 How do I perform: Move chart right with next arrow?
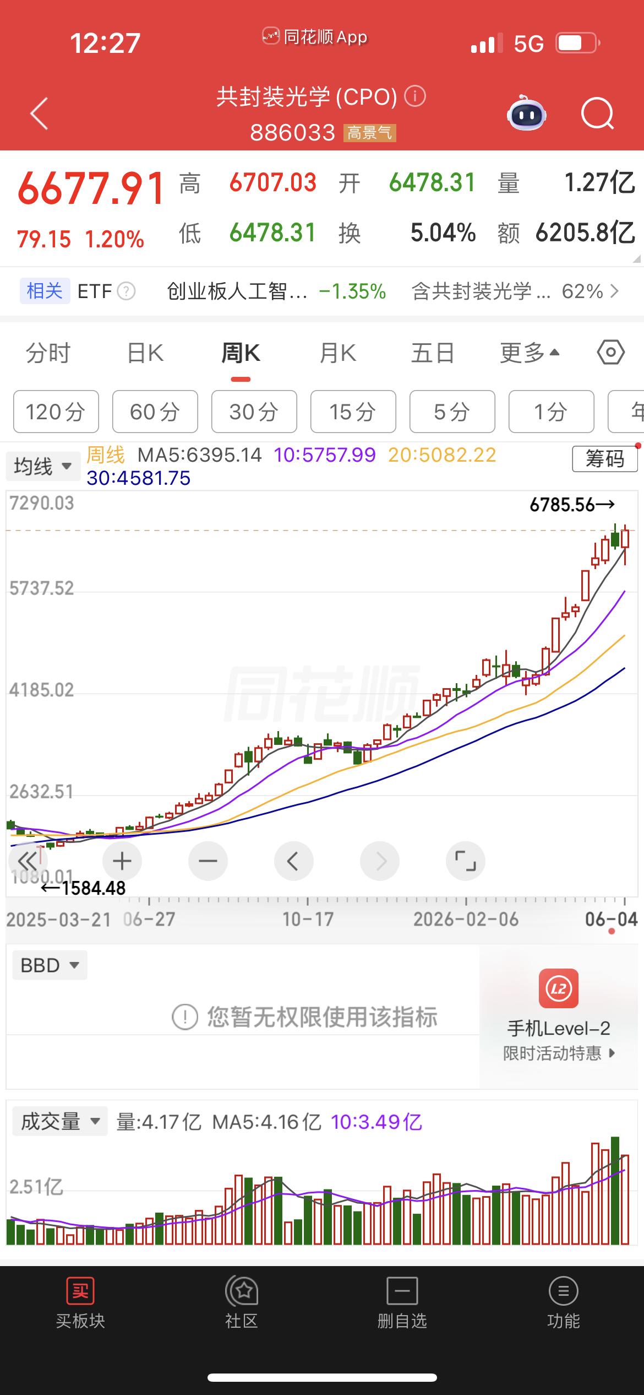(x=380, y=861)
